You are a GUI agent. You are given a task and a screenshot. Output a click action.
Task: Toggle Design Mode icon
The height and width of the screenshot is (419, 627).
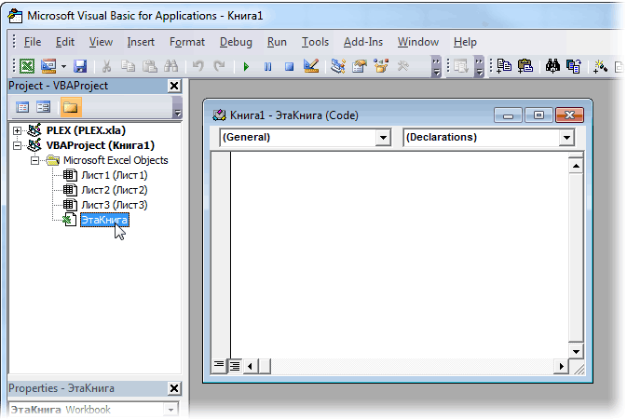click(x=311, y=66)
